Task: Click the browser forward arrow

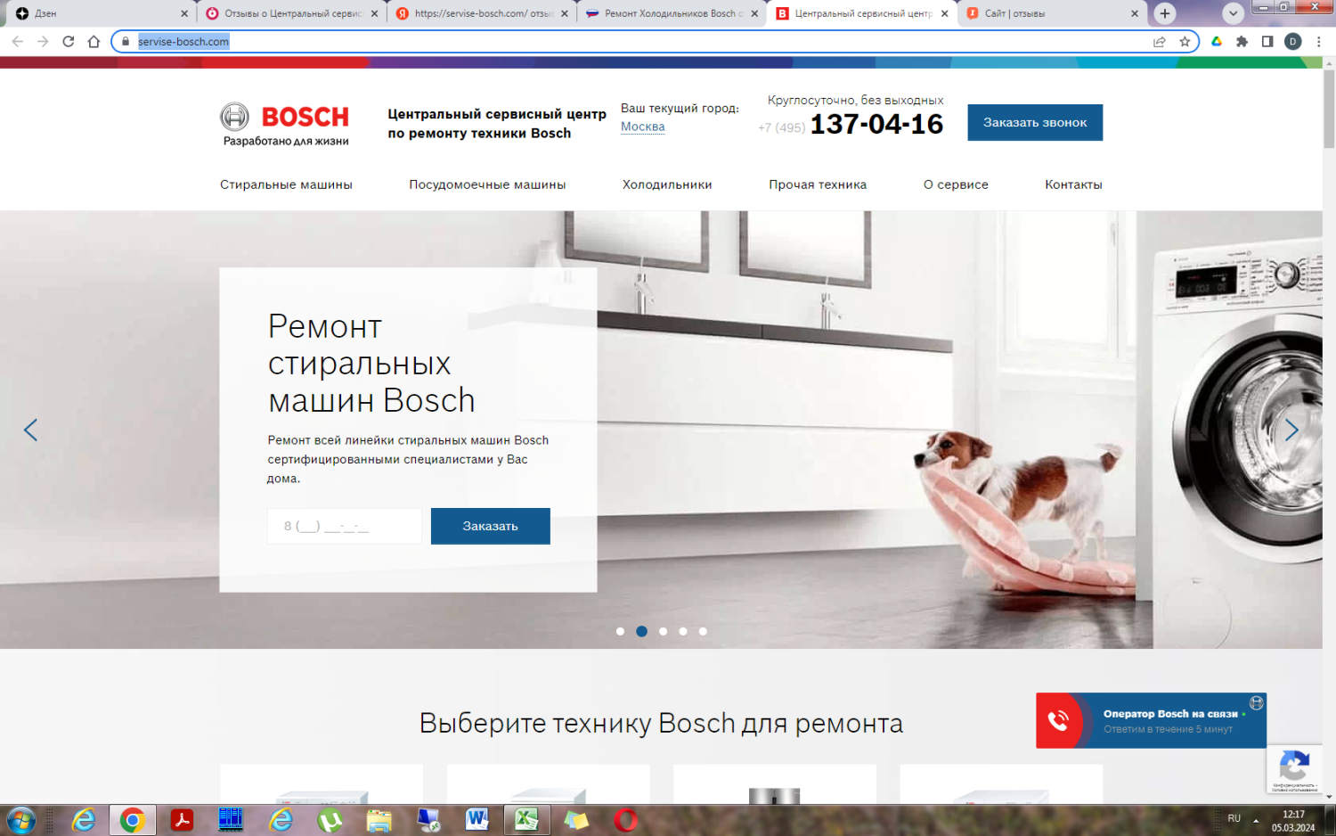Action: coord(43,41)
